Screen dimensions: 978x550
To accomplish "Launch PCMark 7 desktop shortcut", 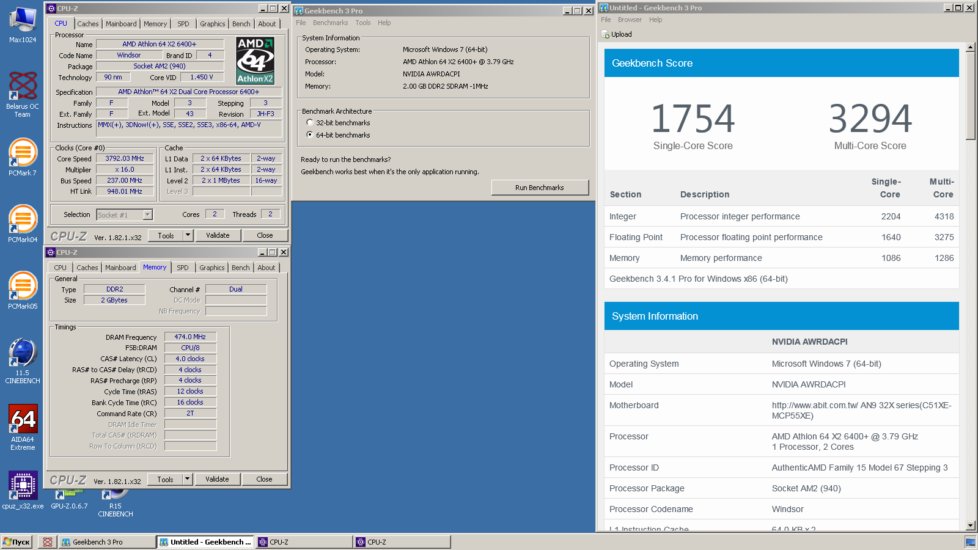I will (23, 157).
